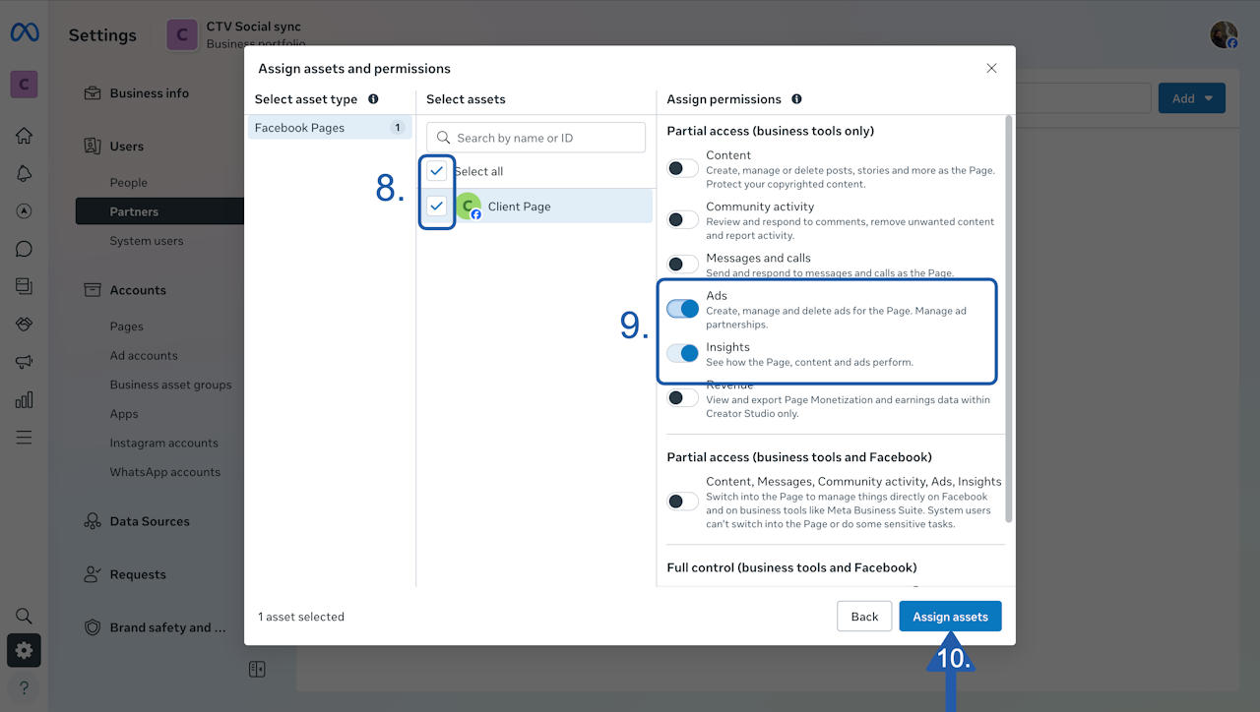
Task: Open the help question mark icon
Action: [x=25, y=687]
